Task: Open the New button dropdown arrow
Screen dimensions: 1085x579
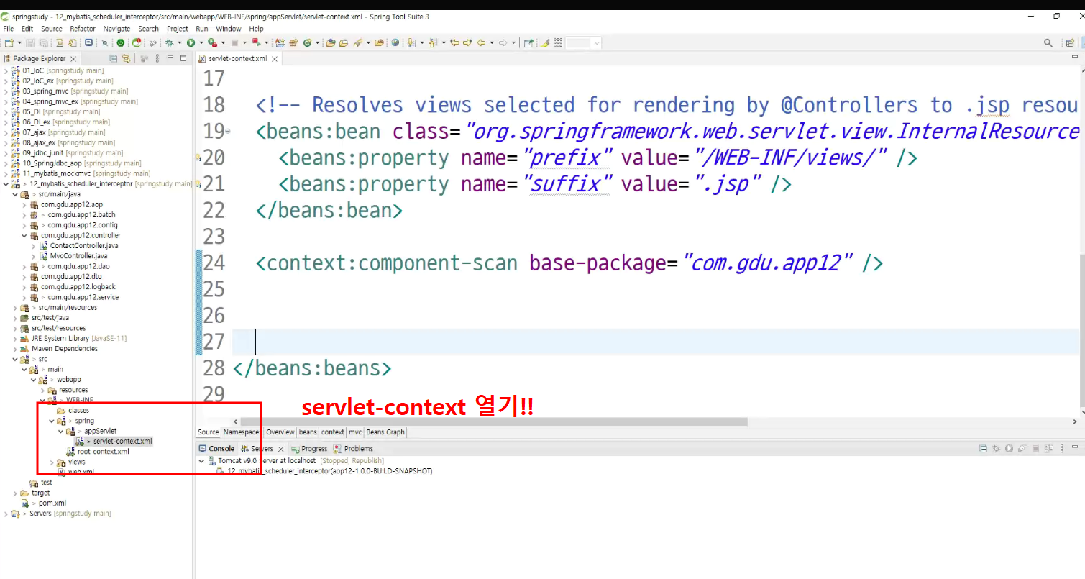Action: 19,43
